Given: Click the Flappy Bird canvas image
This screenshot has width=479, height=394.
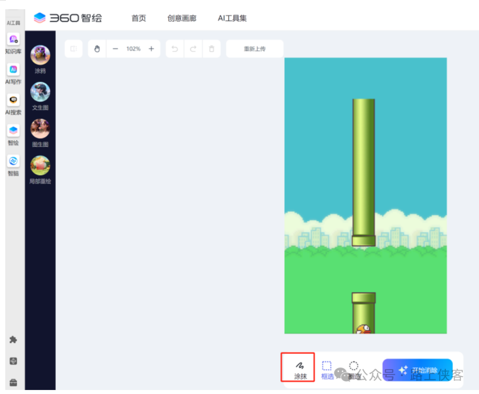Looking at the screenshot, I should [365, 196].
